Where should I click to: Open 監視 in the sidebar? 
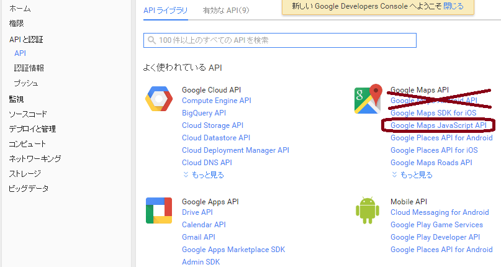(x=17, y=99)
